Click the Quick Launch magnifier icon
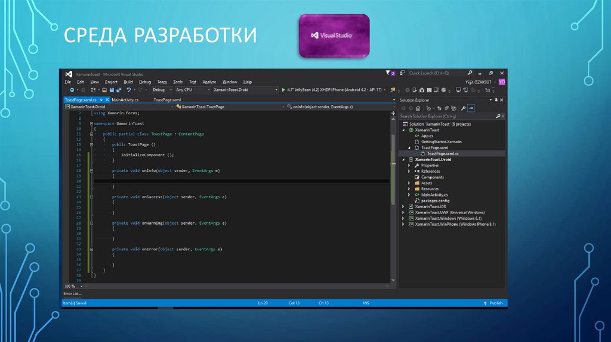The image size is (611, 342). click(470, 73)
